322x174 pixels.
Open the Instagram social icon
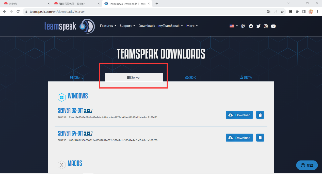point(266,26)
